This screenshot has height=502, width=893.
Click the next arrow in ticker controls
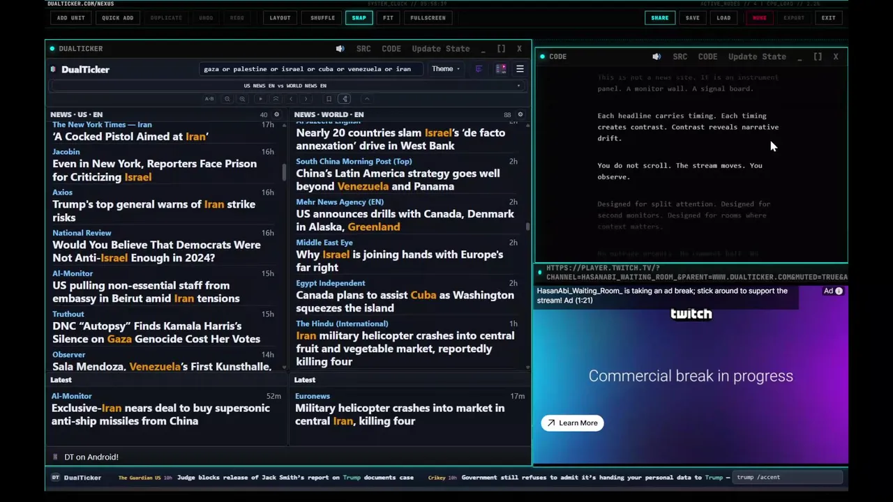pyautogui.click(x=306, y=99)
